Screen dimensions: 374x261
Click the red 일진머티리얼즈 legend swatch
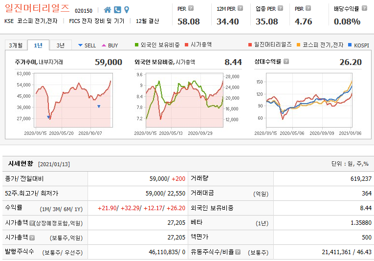250,44
